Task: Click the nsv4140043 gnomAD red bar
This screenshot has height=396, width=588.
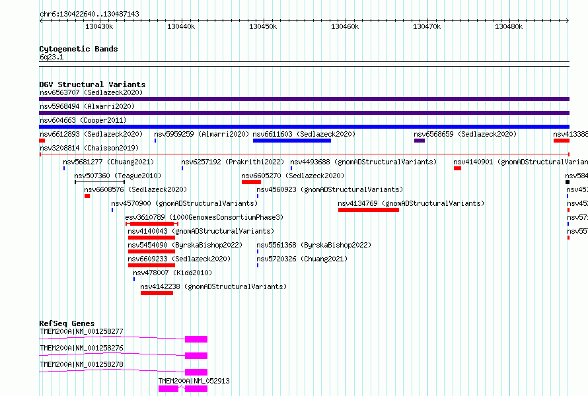Action: tap(151, 238)
